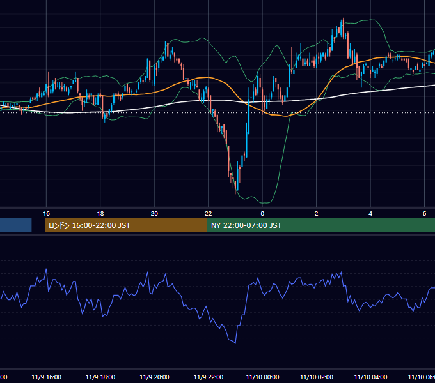Click the 2 hour axis label
435x383 pixels.
pyautogui.click(x=316, y=214)
